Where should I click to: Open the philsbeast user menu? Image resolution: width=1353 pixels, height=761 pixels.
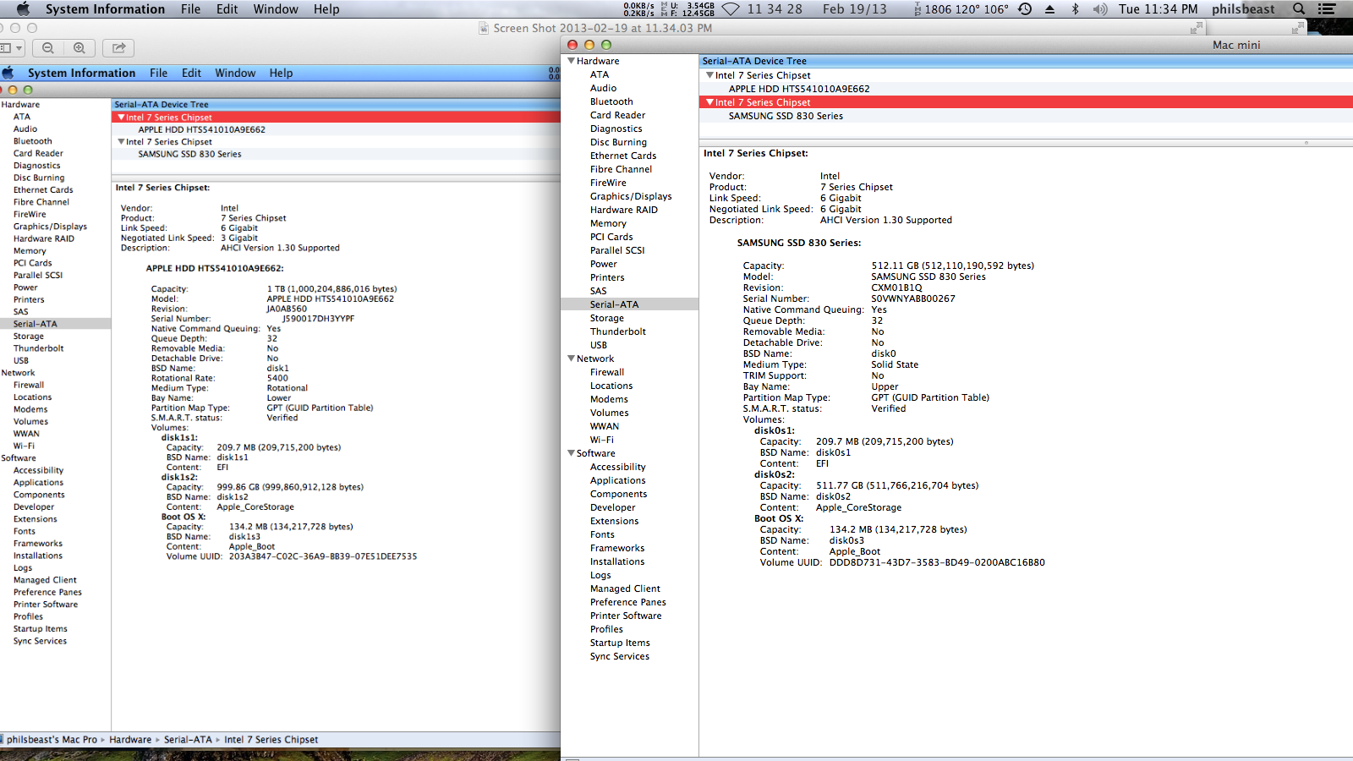(x=1243, y=9)
